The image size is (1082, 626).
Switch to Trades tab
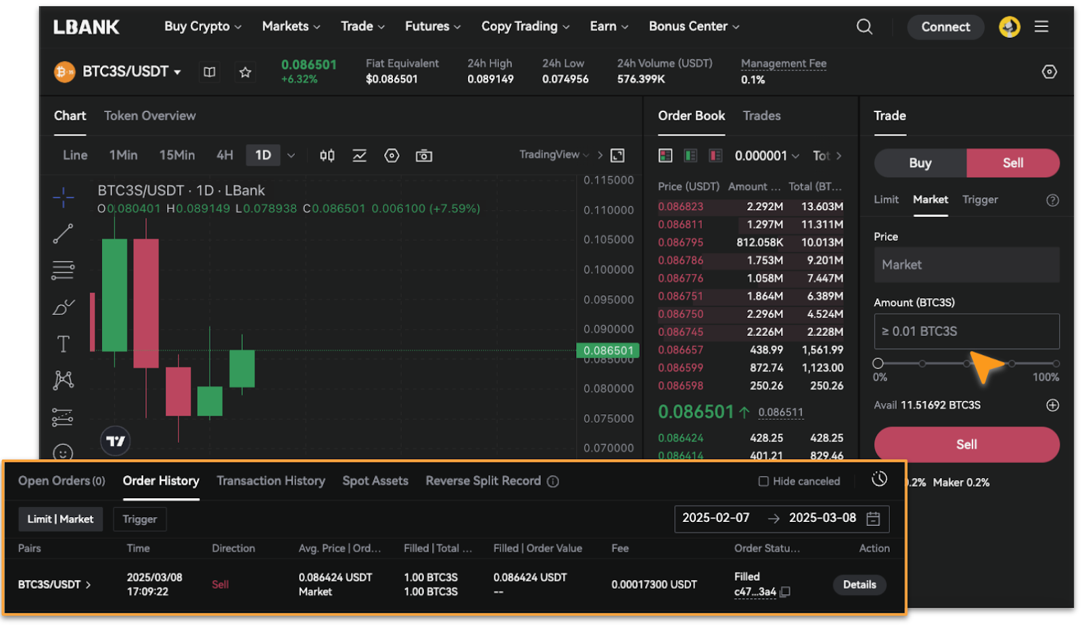pos(761,116)
